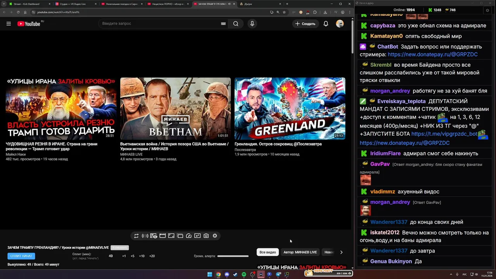Screen dimensions: 496x279
Task: Click the username morgan_andrey above the работягу message
Action: 390,91
